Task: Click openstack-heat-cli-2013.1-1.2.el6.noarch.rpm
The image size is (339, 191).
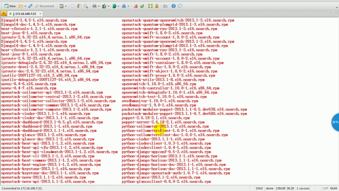Action: (48, 156)
